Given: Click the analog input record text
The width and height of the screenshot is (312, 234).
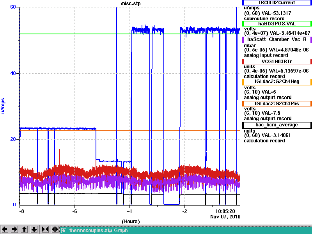Looking at the screenshot, I should (266, 55).
